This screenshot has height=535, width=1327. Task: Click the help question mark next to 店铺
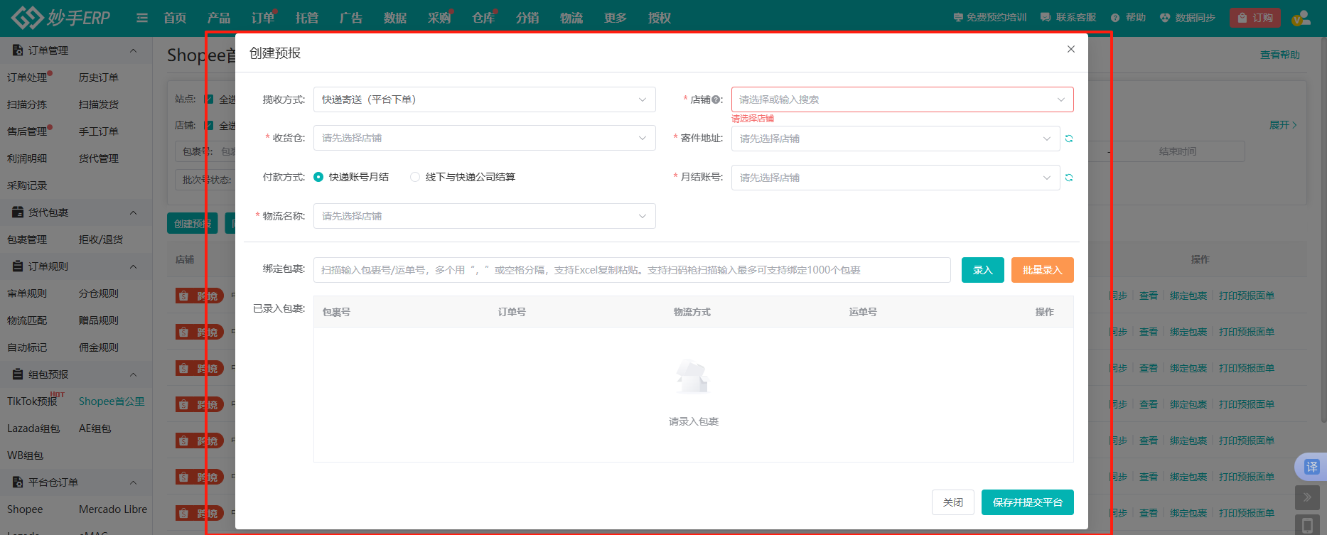pos(716,100)
